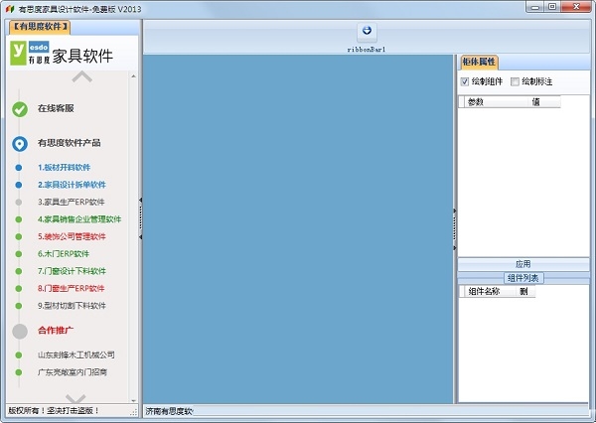This screenshot has width=596, height=423.
Task: Click the left panel scrollbar down arrow
Action: point(133,400)
